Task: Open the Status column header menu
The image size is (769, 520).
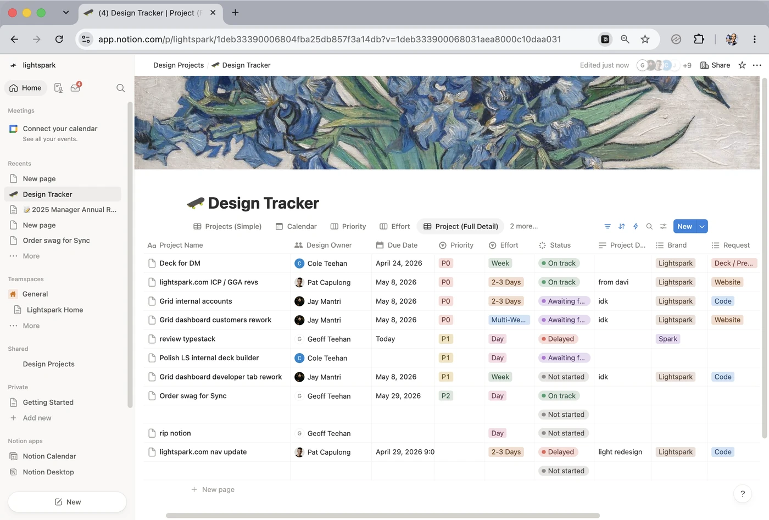Action: pyautogui.click(x=555, y=245)
